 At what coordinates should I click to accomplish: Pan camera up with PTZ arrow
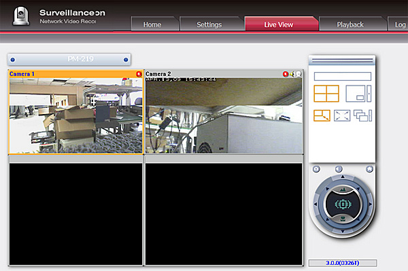343,177
